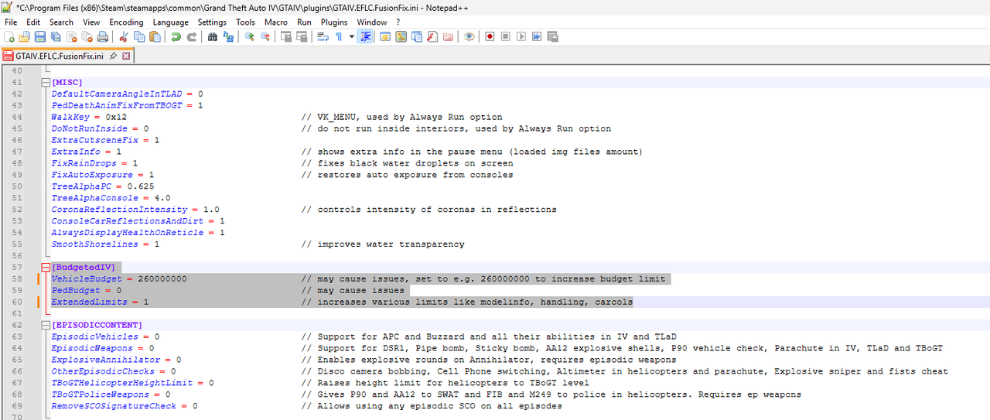Open the Function List panel icon
The image size is (990, 420).
(432, 36)
